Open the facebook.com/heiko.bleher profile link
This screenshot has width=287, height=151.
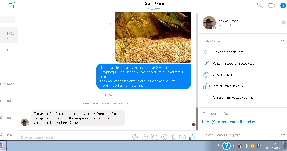[x=229, y=122]
